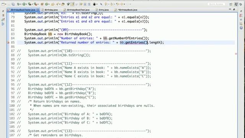Image resolution: width=245 pixels, height=138 pixels.
Task: Switch to the BirthdayBookTest.java tab
Action: [78, 10]
